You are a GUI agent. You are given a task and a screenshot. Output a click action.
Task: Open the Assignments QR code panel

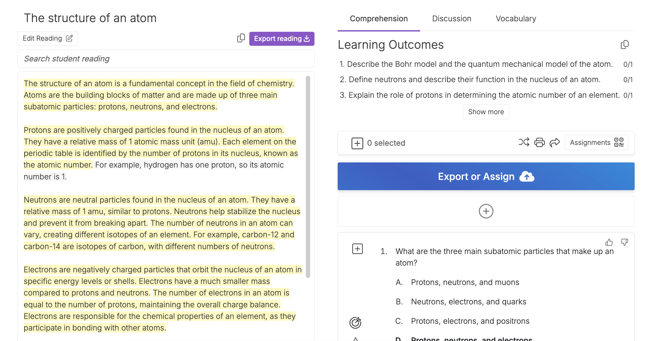coord(596,143)
